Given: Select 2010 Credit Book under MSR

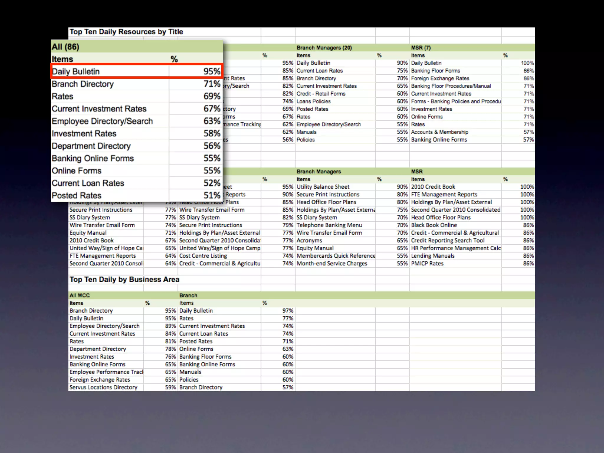Looking at the screenshot, I should pyautogui.click(x=433, y=187).
